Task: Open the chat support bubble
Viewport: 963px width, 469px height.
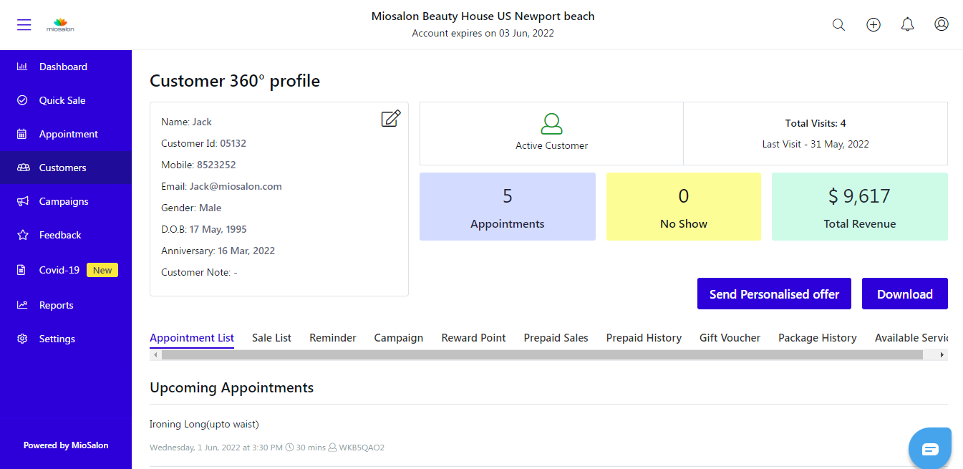Action: coord(929,449)
